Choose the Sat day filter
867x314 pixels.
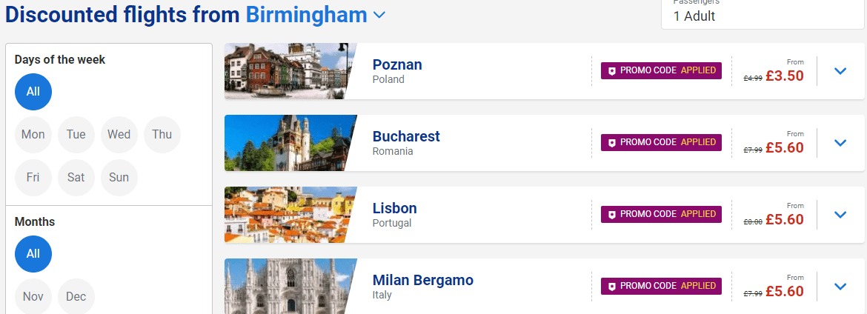(76, 178)
